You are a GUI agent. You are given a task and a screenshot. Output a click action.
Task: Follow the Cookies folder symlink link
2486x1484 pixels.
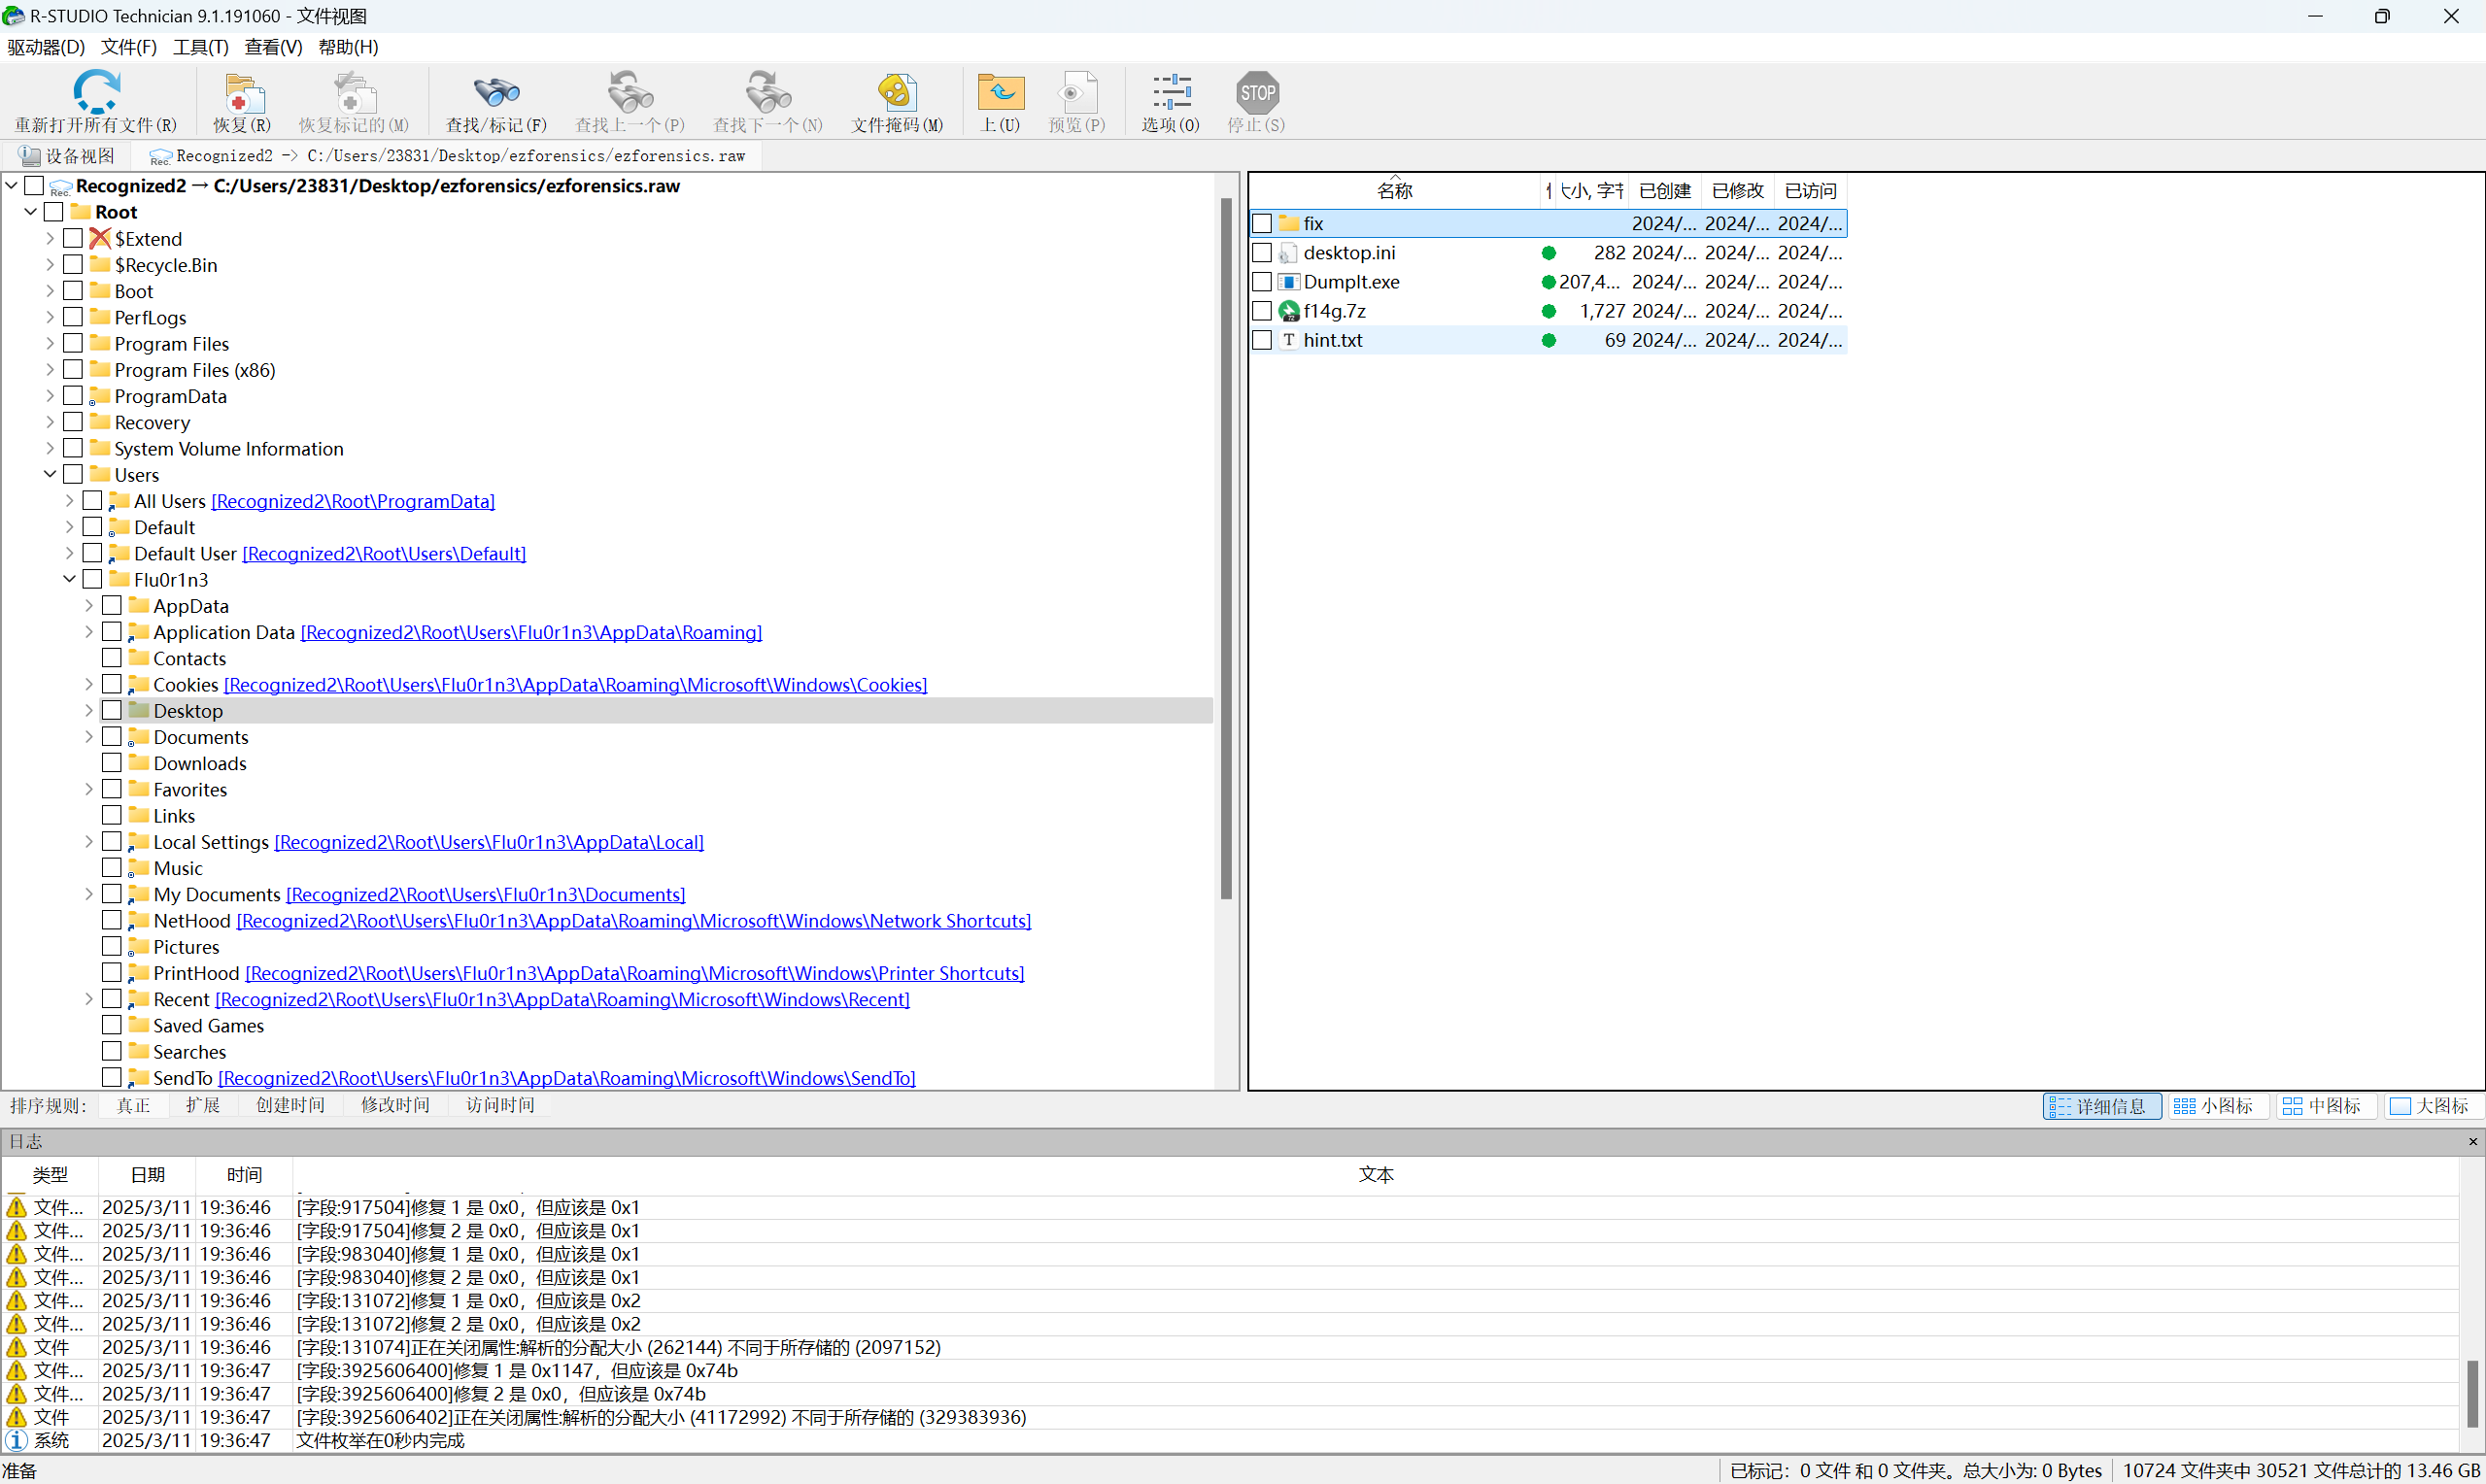coord(575,685)
